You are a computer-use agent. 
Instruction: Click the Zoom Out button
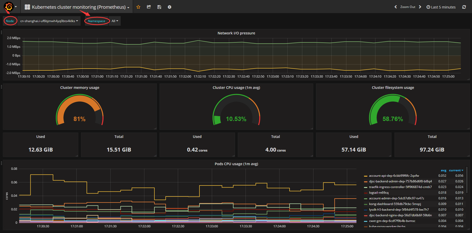[408, 7]
